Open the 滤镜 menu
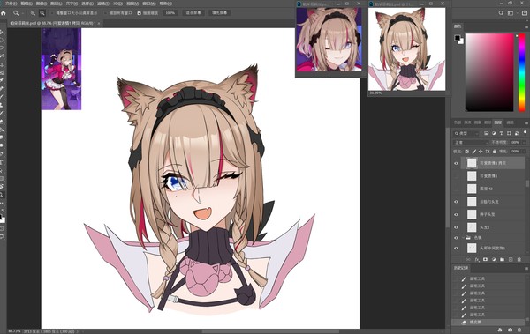Image resolution: width=530 pixels, height=334 pixels. click(x=102, y=4)
